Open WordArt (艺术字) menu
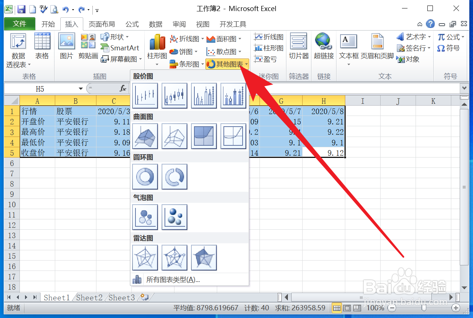This screenshot has height=318, width=473. click(414, 37)
